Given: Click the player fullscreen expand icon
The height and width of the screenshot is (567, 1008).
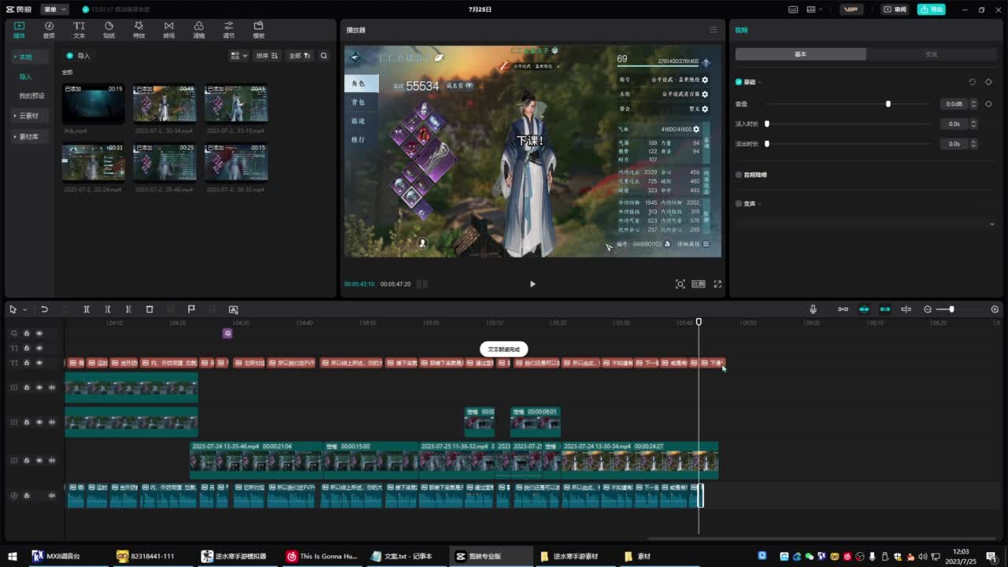Looking at the screenshot, I should [x=717, y=284].
